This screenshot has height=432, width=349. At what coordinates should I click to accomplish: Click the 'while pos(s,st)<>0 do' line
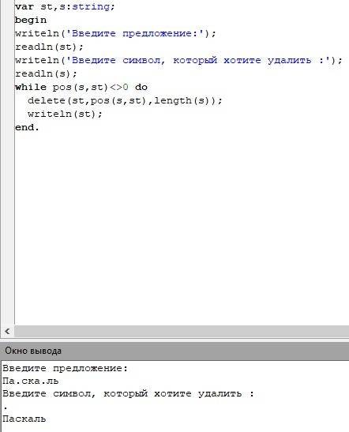coord(81,87)
